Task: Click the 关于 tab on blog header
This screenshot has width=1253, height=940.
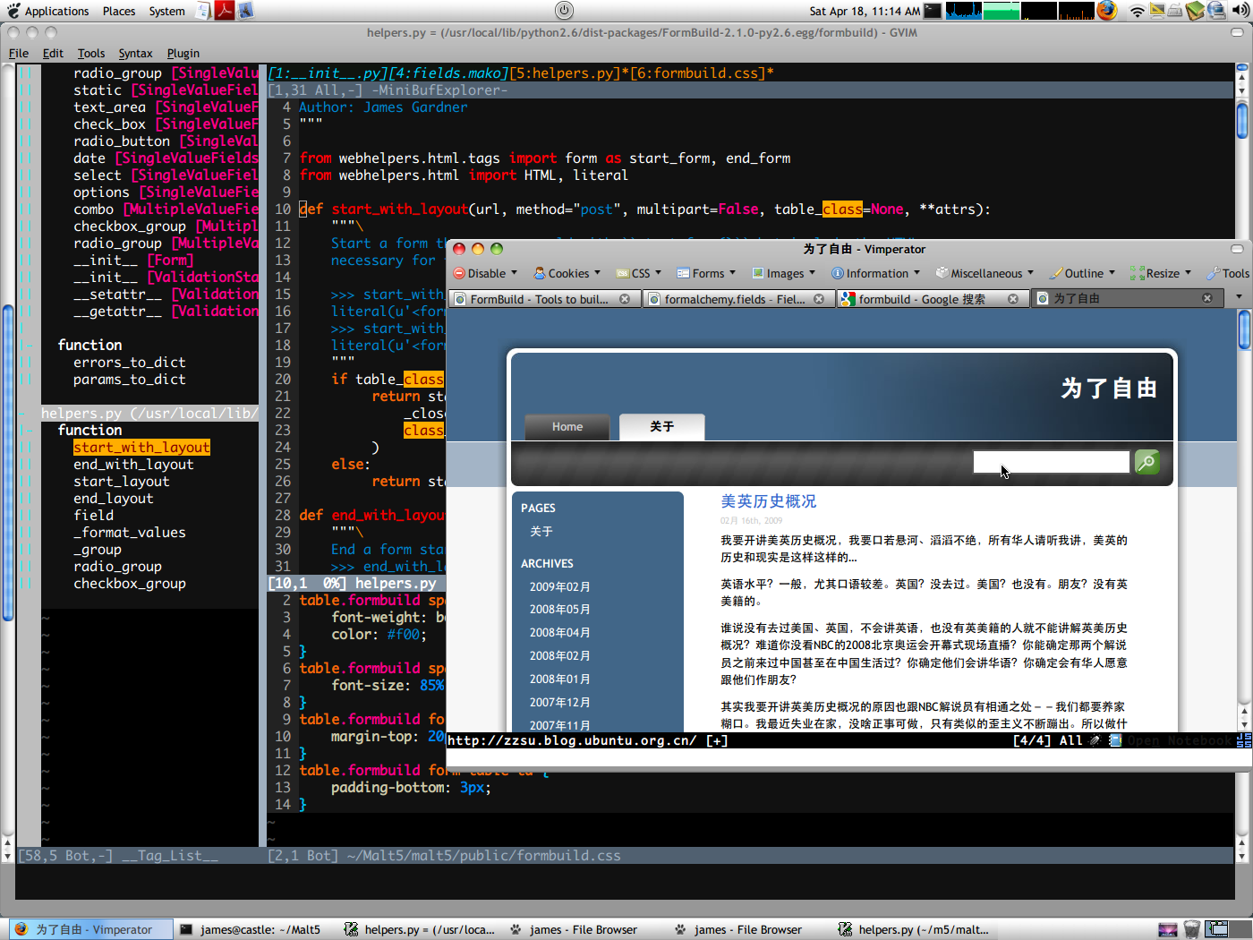Action: pos(662,427)
